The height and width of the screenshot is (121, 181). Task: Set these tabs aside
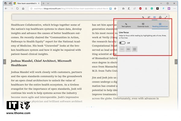point(10,3)
